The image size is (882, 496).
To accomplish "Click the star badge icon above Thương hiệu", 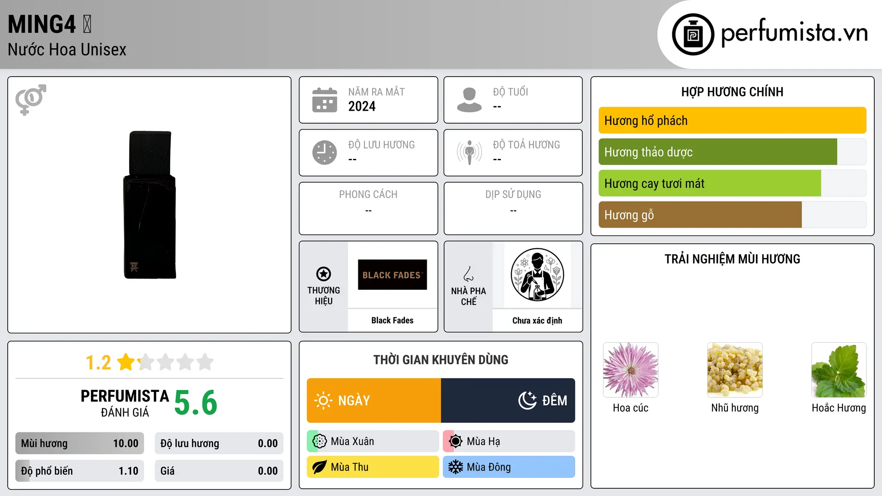I will (x=323, y=274).
